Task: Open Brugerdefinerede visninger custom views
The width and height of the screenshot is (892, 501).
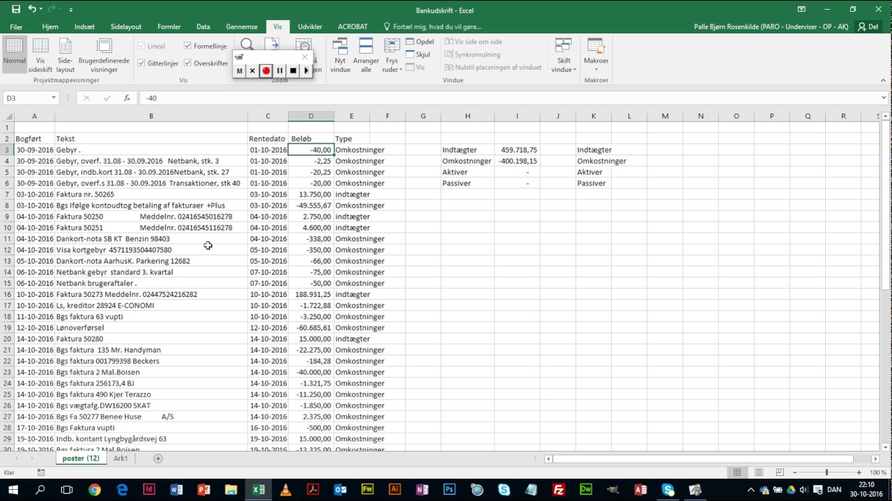Action: pos(104,56)
